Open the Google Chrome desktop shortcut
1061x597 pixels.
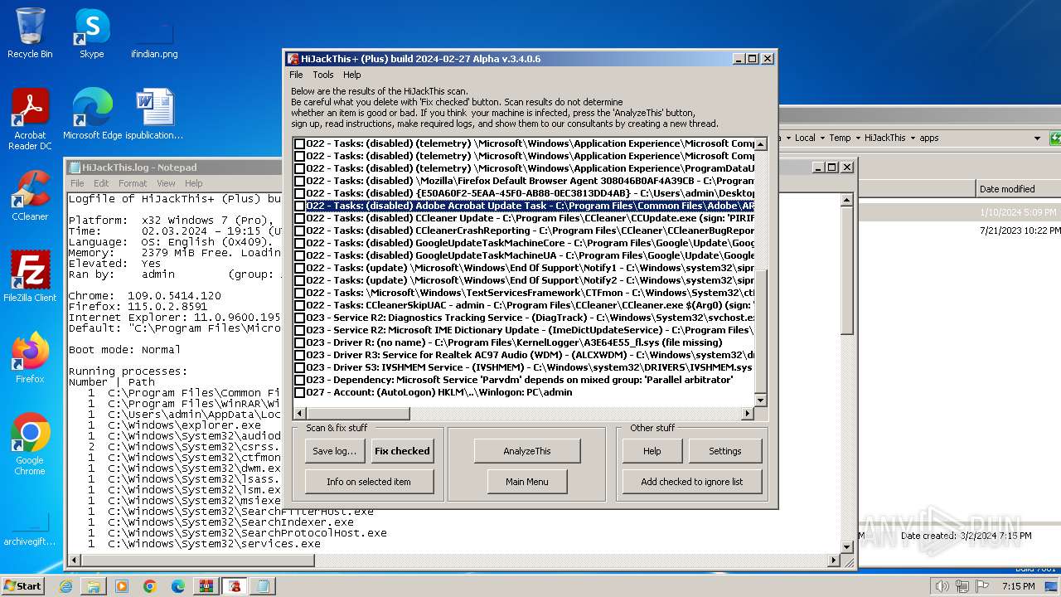pos(30,444)
